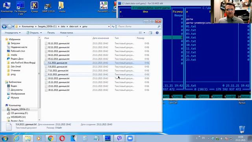Click the refresh button next to address bar

tap(113, 26)
